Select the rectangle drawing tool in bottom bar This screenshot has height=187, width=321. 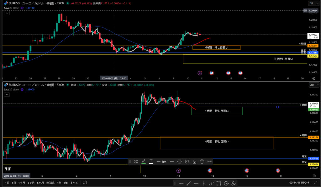[219, 183]
